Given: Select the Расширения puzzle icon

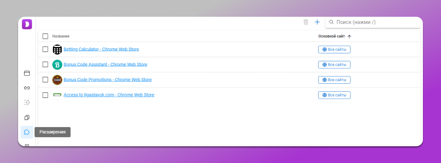Looking at the screenshot, I should [x=27, y=132].
